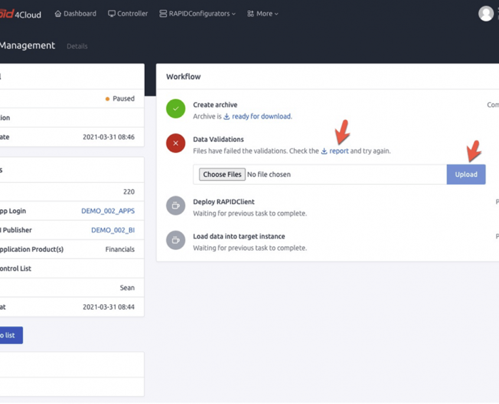This screenshot has height=404, width=499.
Task: Click the Rapid 4Cloud logo
Action: click(x=21, y=14)
